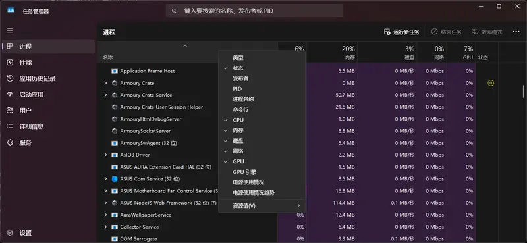Enable the 类型 column option
This screenshot has width=527, height=243.
[x=262, y=57]
